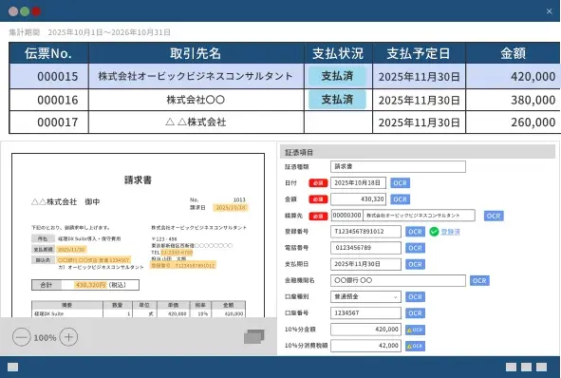Open the 登録済 link
The image size is (561, 378).
(x=451, y=232)
